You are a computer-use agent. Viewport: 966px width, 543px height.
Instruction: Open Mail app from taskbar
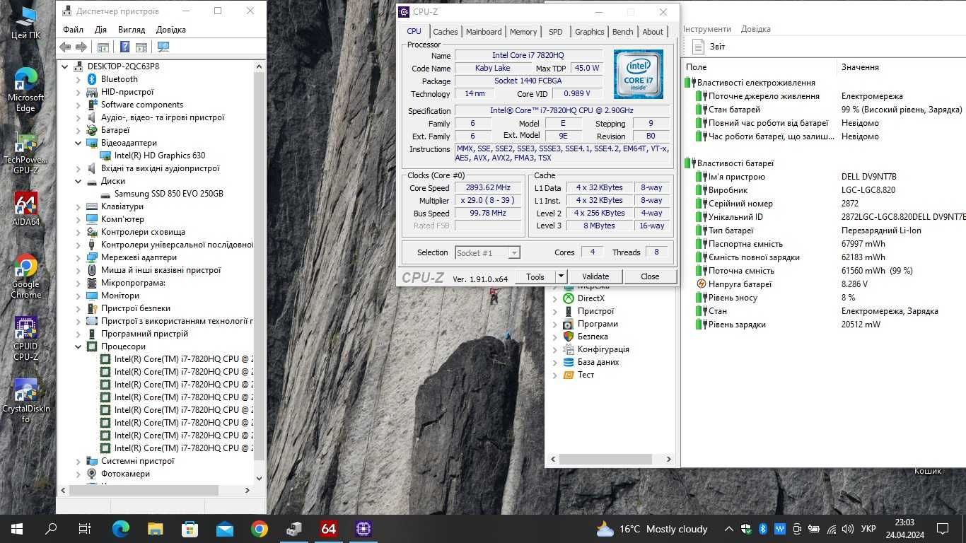click(x=225, y=529)
